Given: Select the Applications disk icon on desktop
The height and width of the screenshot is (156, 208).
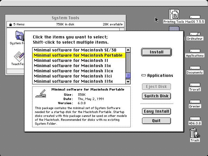Looking at the screenshot, I should (x=195, y=51).
